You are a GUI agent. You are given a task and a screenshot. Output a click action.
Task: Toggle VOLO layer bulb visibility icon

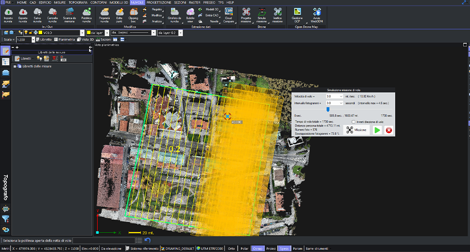pos(26,33)
